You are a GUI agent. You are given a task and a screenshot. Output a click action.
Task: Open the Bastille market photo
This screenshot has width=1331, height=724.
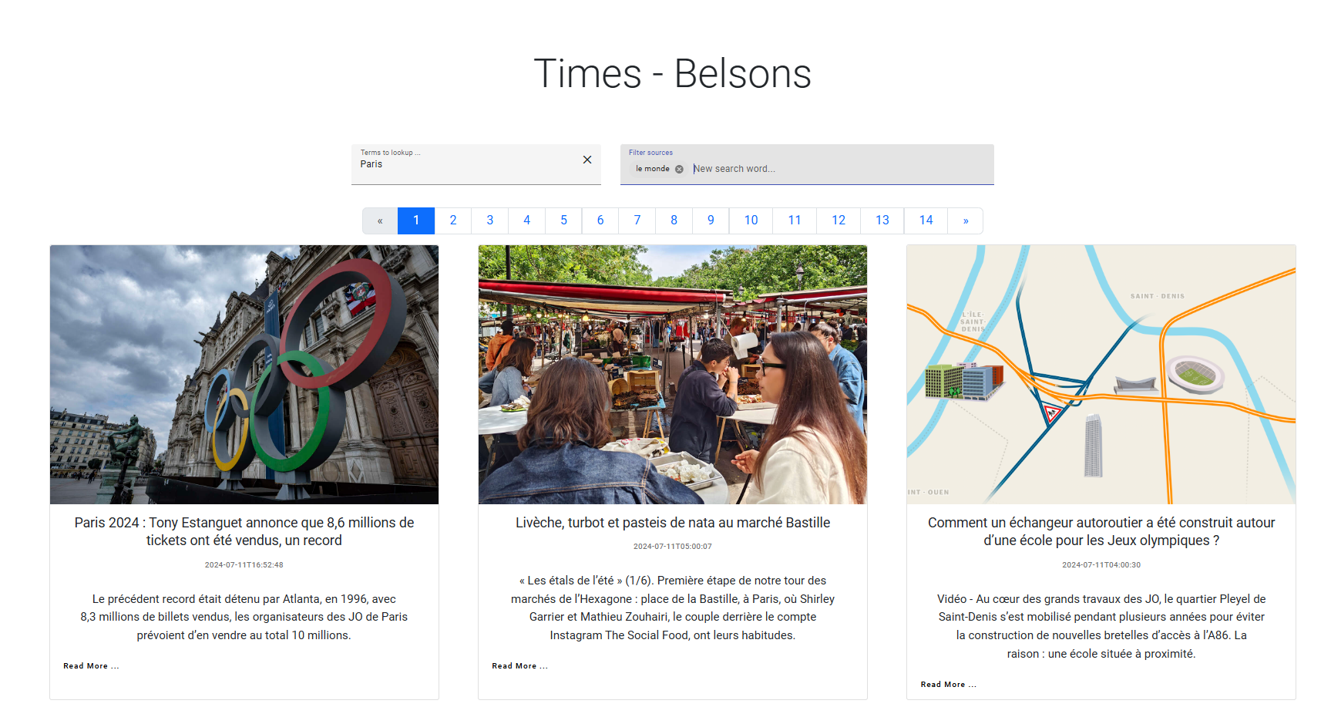pyautogui.click(x=673, y=375)
